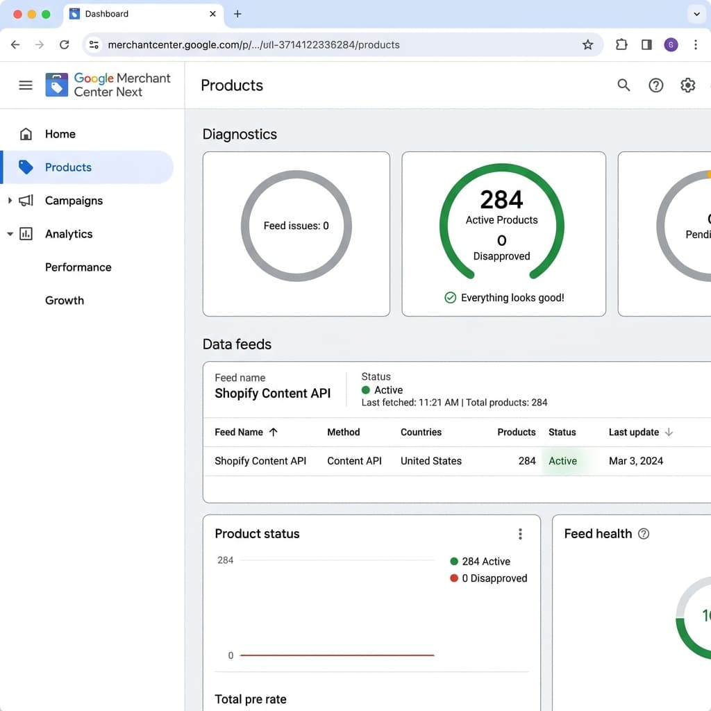Reload the page in browser
The image size is (711, 711).
65,44
